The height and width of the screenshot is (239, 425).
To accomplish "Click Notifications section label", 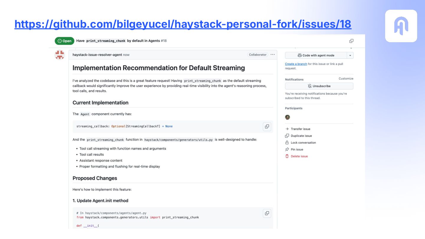I will tap(294, 80).
